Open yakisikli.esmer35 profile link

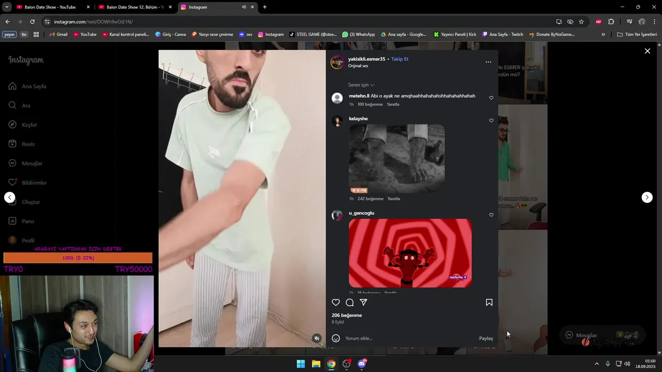[367, 59]
